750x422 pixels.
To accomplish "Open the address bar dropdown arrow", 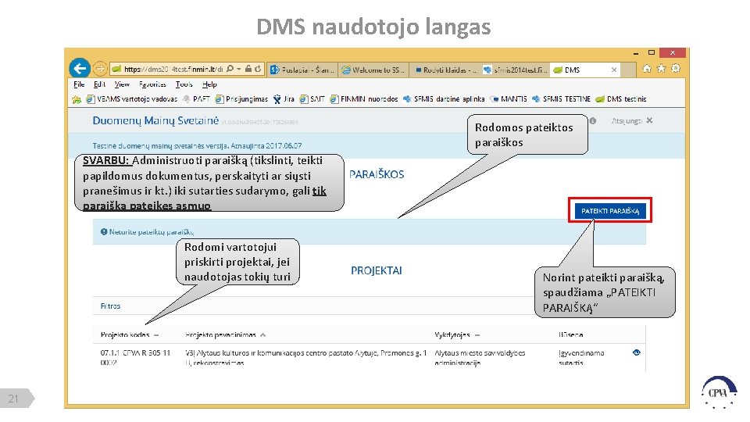I will (239, 69).
